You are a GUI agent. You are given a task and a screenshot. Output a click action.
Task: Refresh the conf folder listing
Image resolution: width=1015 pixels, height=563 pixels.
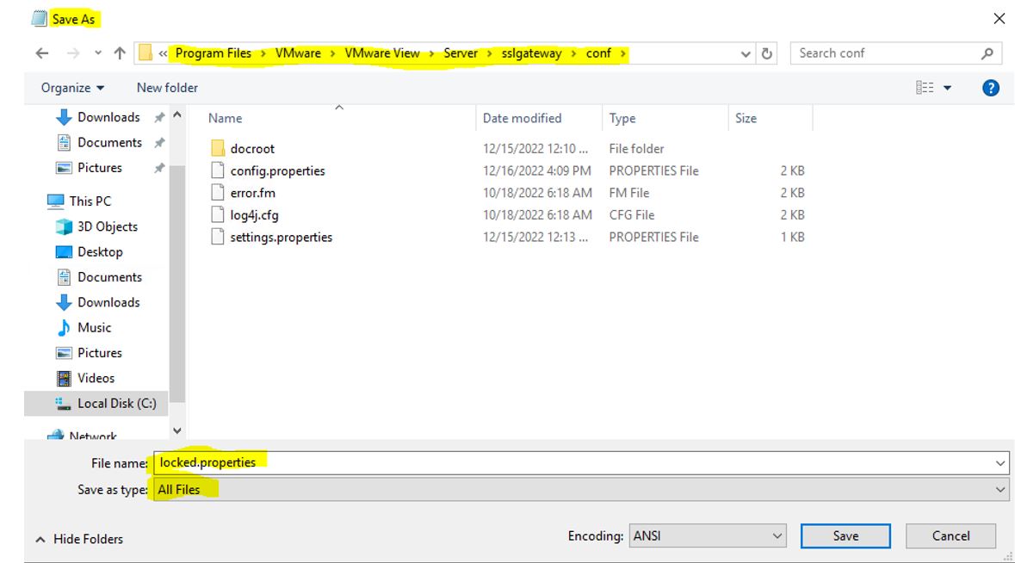point(767,53)
